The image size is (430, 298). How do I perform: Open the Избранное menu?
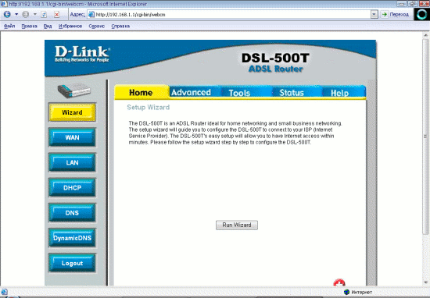tap(70, 26)
